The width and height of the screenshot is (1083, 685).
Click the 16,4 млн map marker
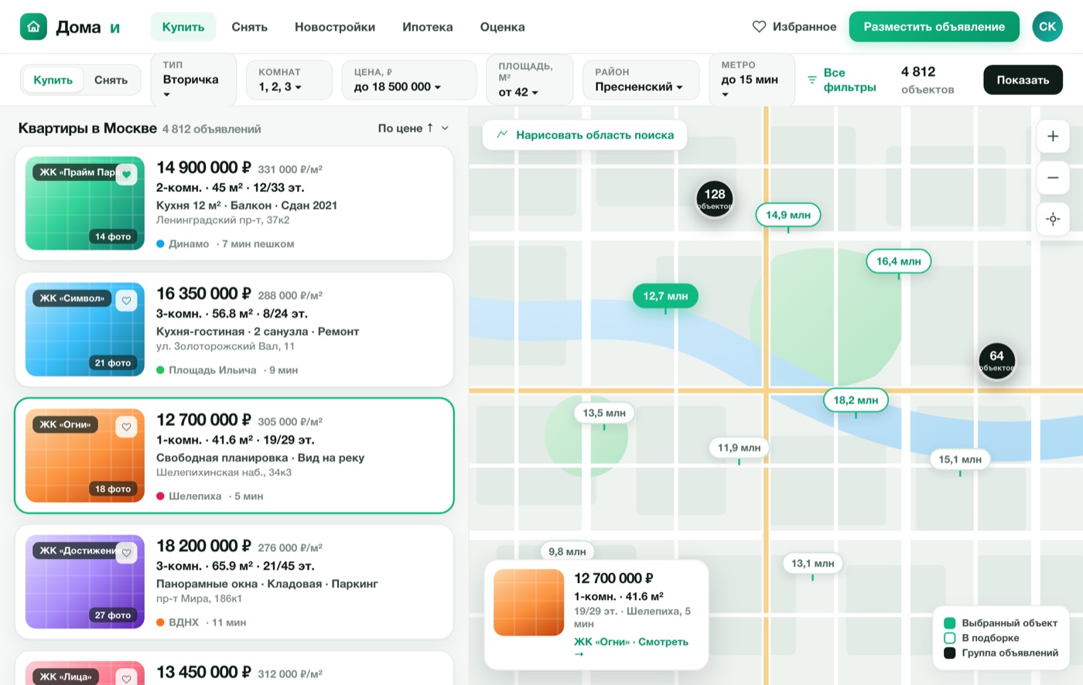(899, 261)
